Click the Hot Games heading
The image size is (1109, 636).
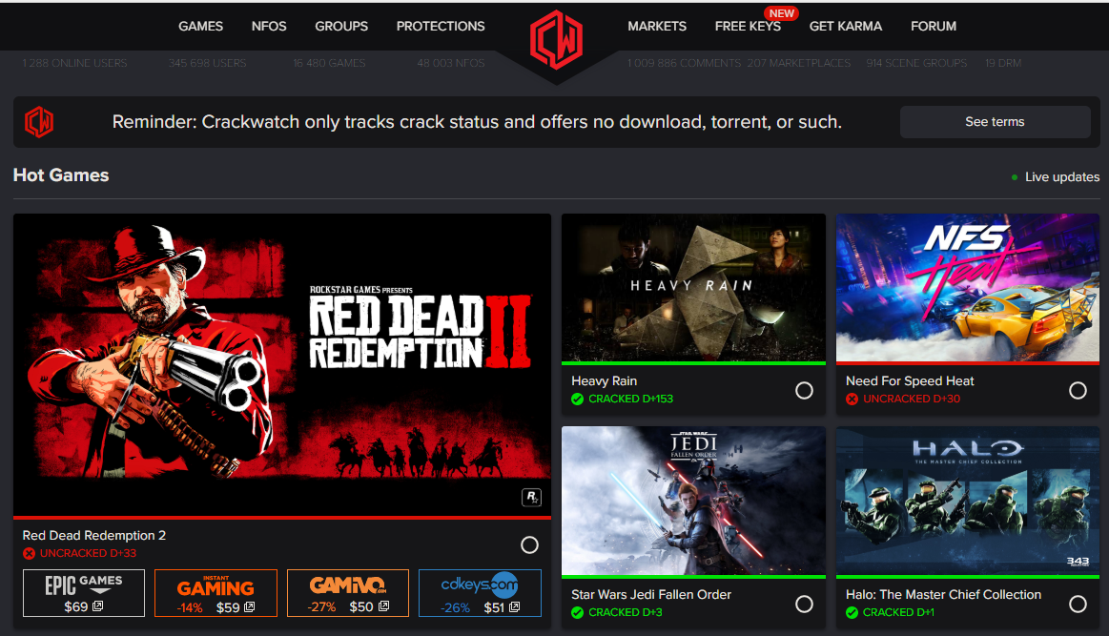(x=61, y=174)
